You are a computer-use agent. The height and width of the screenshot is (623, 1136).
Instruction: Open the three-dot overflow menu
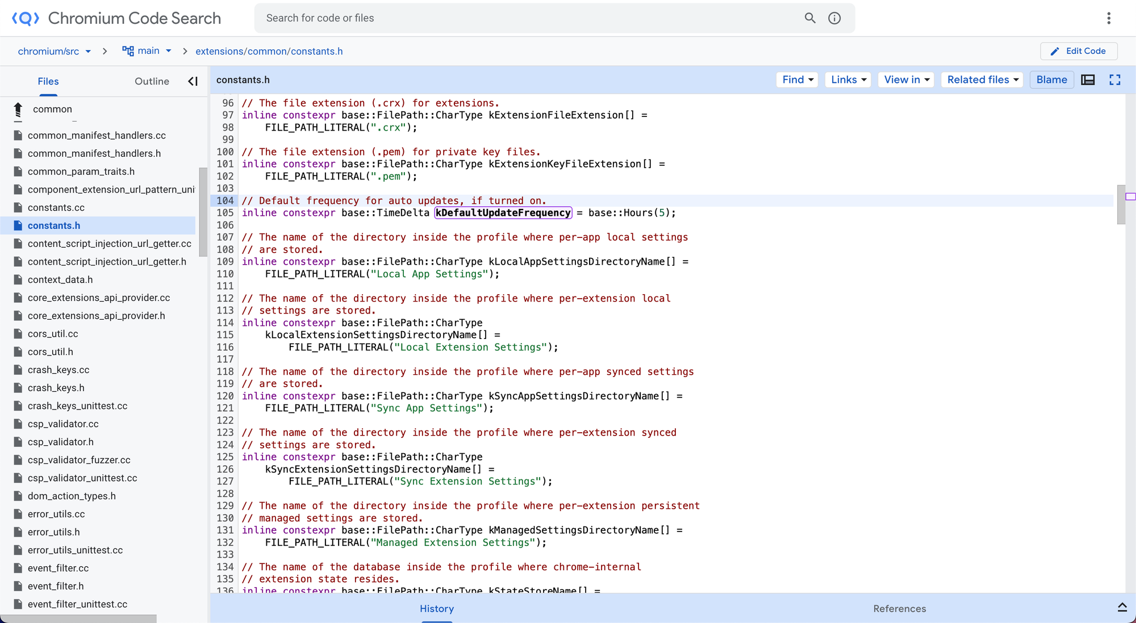1109,18
